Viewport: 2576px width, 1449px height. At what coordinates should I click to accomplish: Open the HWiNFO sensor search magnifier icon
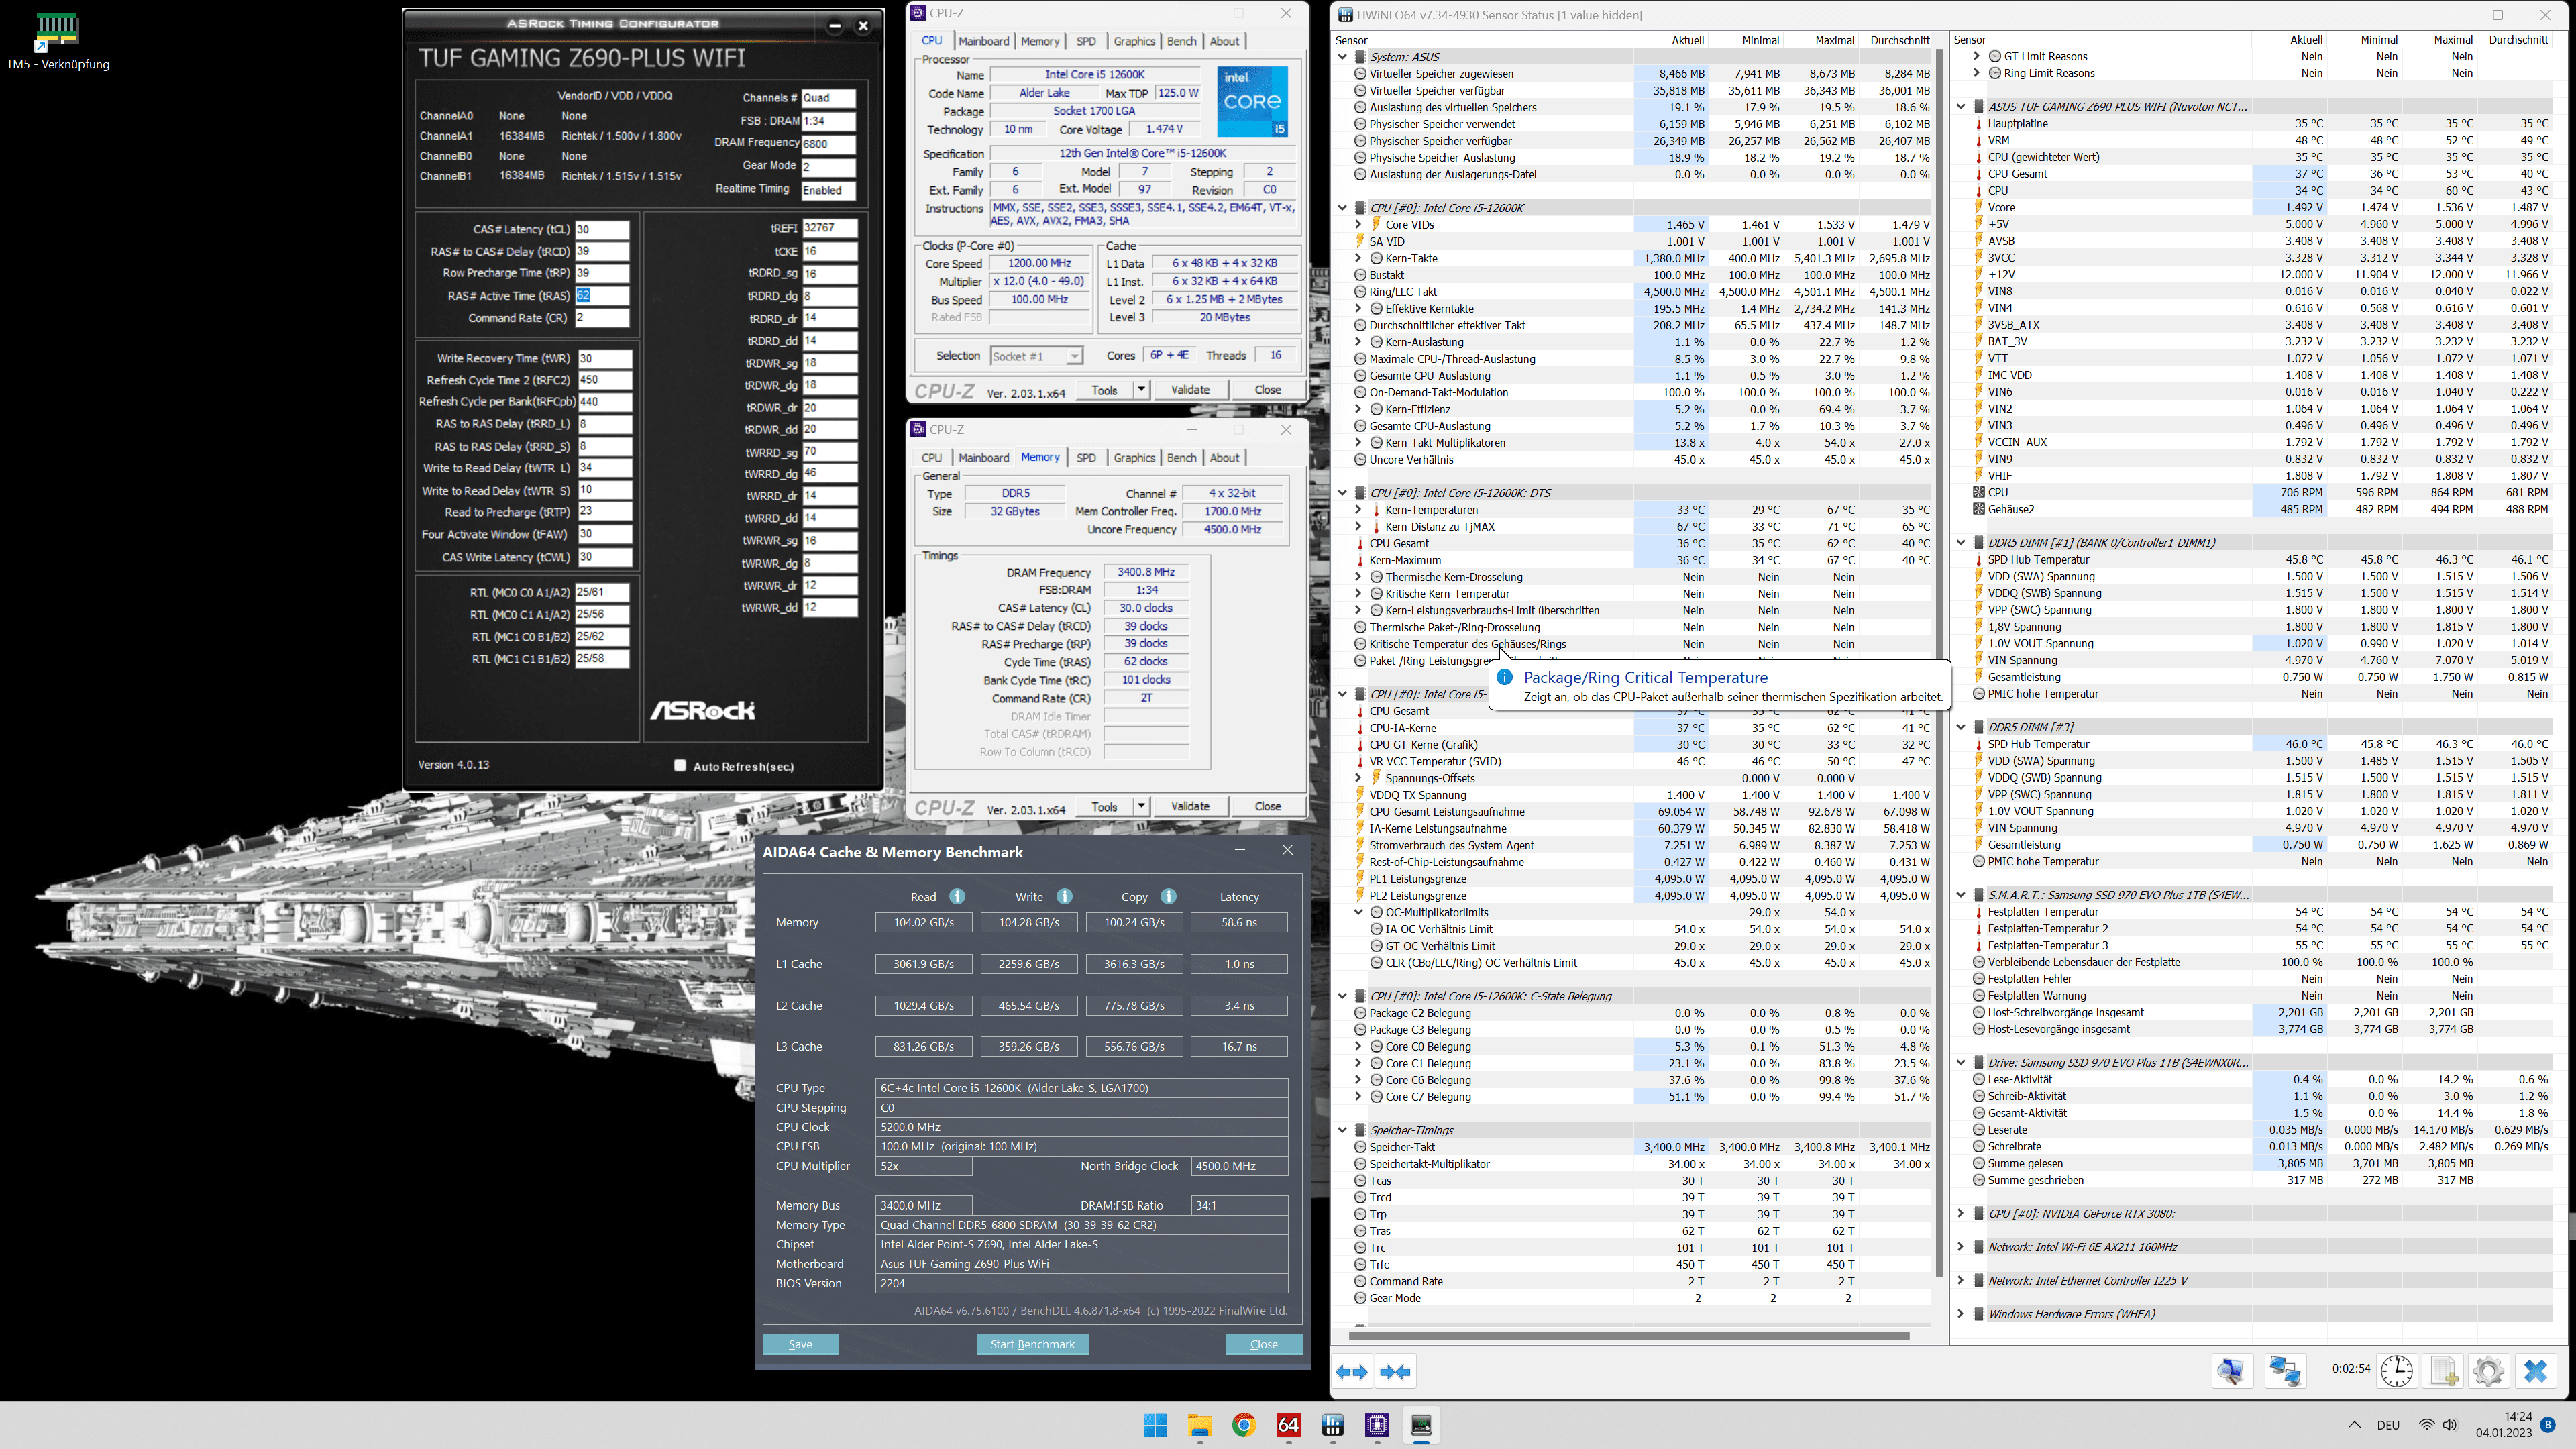coord(2231,1371)
